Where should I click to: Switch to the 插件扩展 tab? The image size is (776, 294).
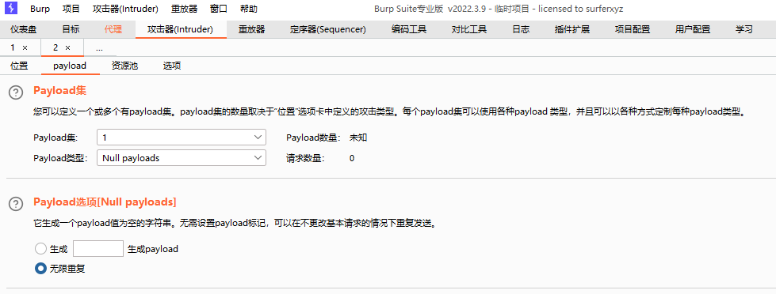[572, 29]
